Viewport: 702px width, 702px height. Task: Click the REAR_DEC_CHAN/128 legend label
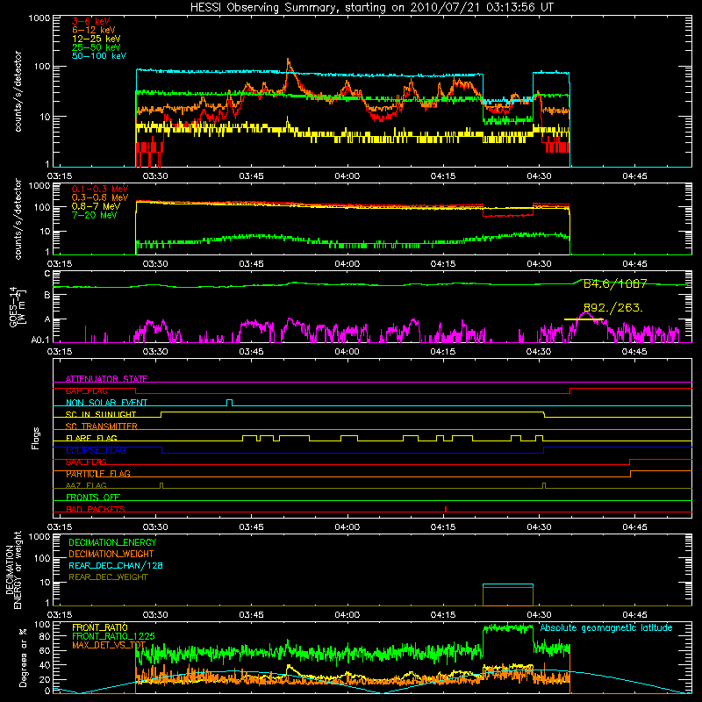(116, 566)
